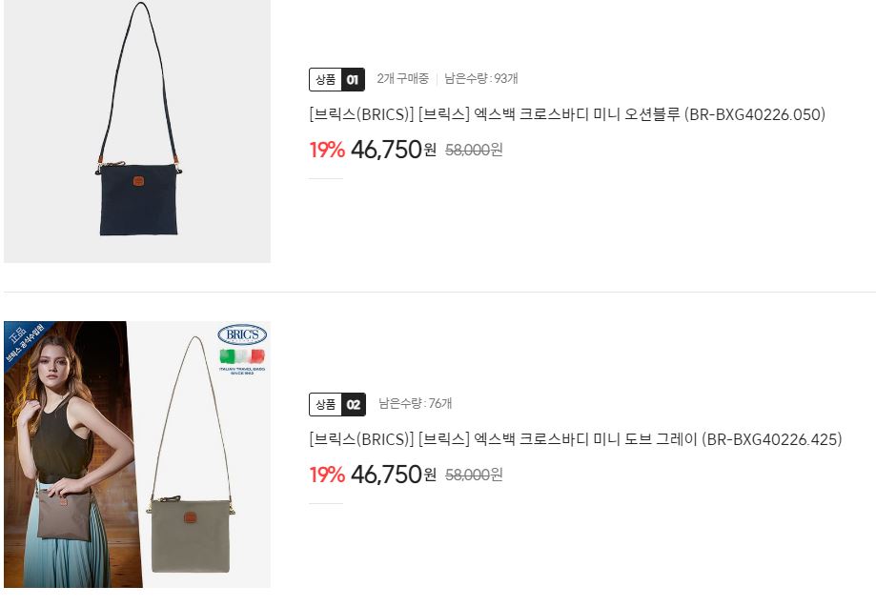
Task: Click the 남은수량 93개 stock label
Action: (481, 79)
